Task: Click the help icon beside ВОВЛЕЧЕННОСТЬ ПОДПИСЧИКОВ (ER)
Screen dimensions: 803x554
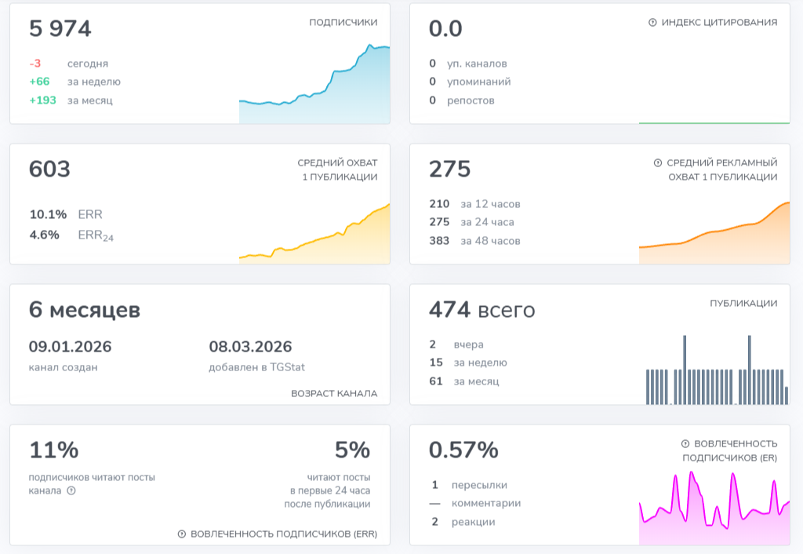Action: coord(685,444)
